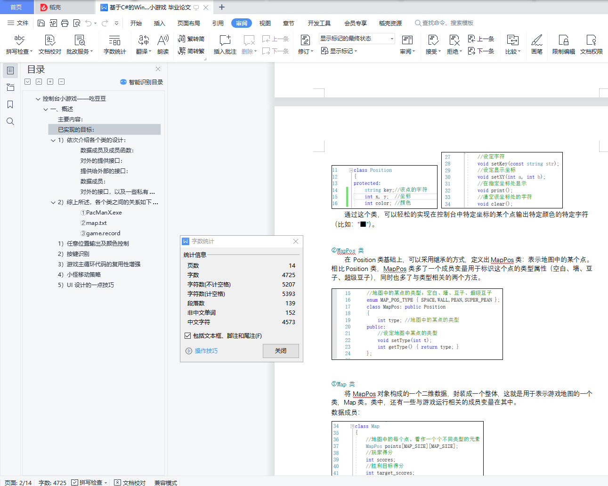The image size is (608, 486).
Task: Toggle 文档校对 in the status bar
Action: pyautogui.click(x=130, y=483)
